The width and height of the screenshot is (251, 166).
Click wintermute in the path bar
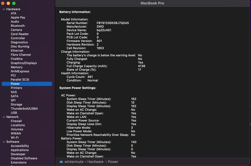pyautogui.click(x=74, y=162)
